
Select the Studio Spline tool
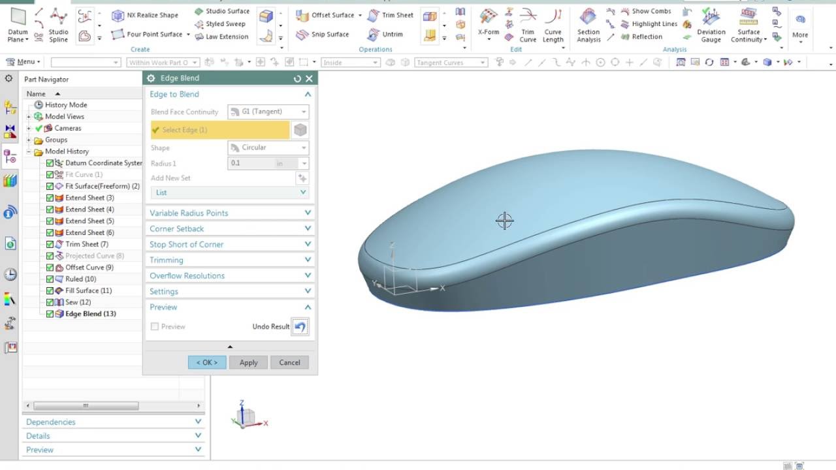tap(58, 25)
